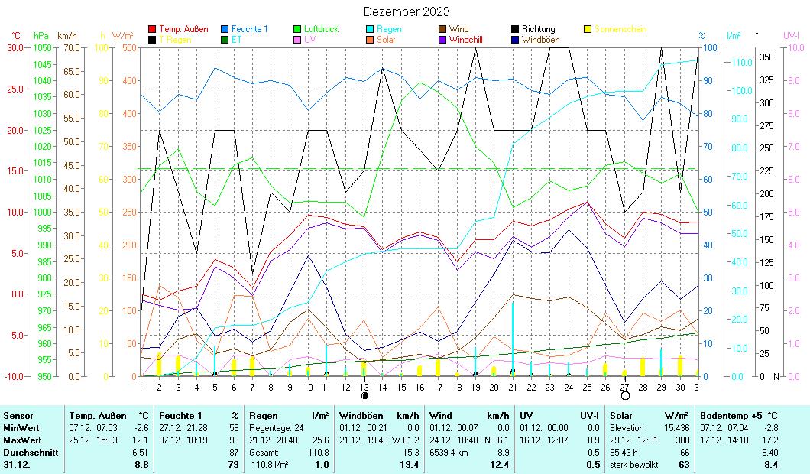Click the 'Feuchte 1' table column header

180,416
